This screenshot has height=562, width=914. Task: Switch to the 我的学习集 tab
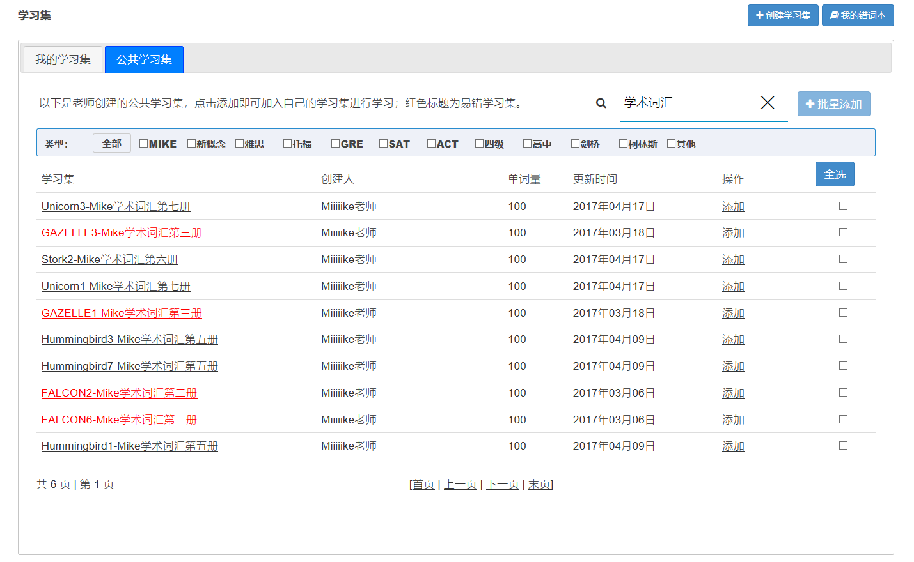(x=63, y=59)
